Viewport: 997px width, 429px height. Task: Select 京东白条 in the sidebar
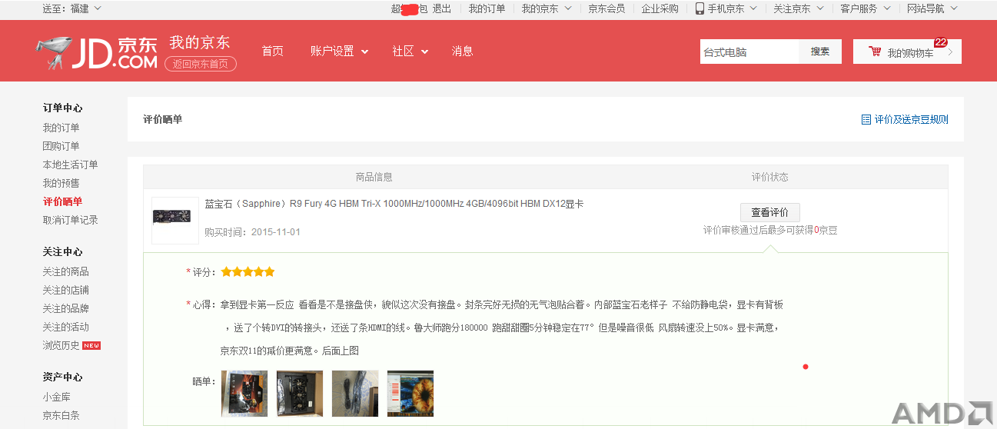(x=61, y=415)
